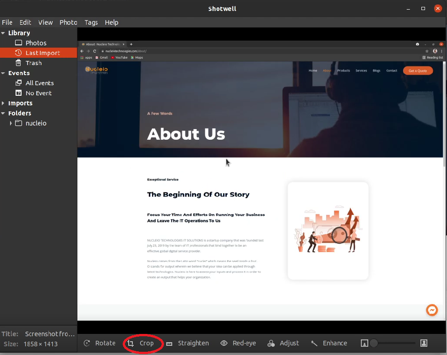Open the Trash in the sidebar

point(38,63)
